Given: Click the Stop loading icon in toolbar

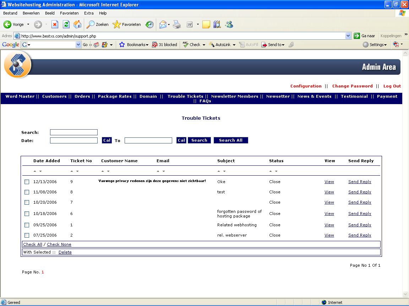Looking at the screenshot, I should [x=55, y=24].
